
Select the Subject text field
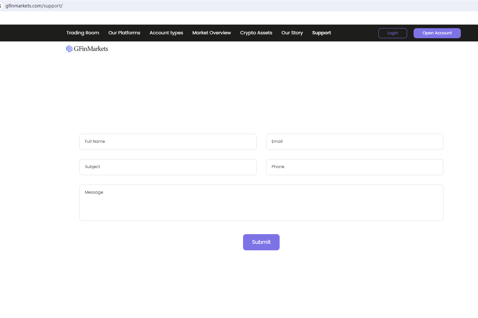coord(168,167)
